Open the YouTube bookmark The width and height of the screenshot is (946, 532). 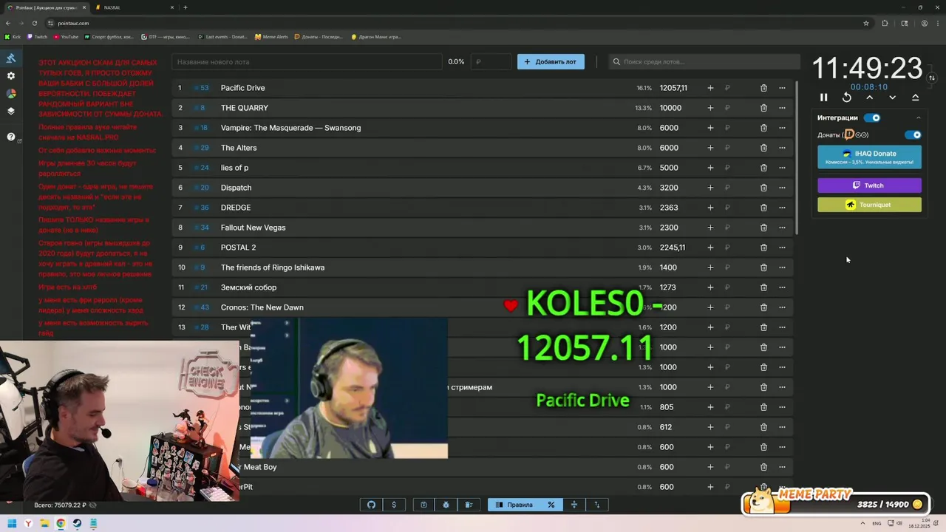(66, 36)
